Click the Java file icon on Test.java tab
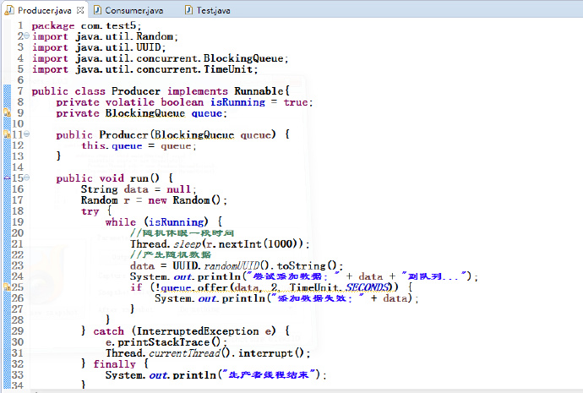This screenshot has width=583, height=393. tap(189, 10)
